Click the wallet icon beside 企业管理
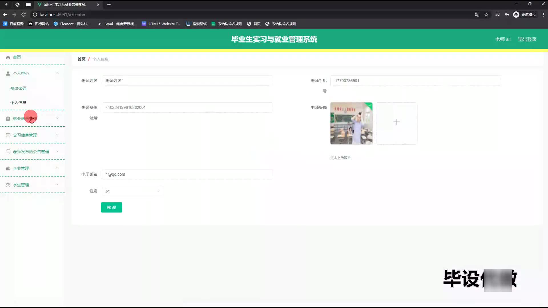548x308 pixels. click(8, 168)
